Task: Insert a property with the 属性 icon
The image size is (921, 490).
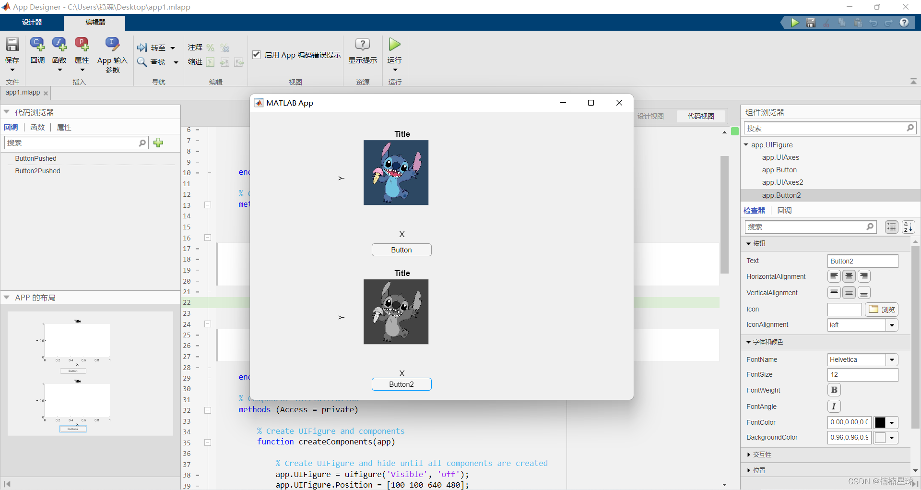Action: (x=82, y=45)
